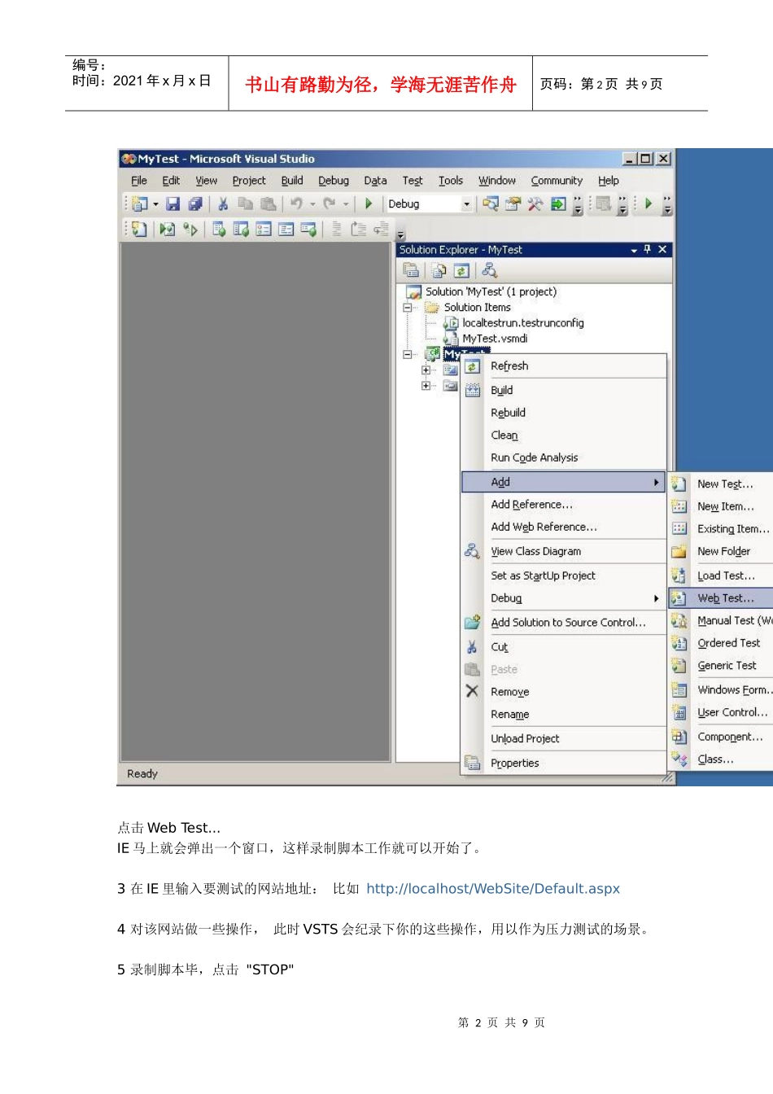Click the Redo arrow icon
Viewport: 773px width, 1094px height.
pos(329,203)
